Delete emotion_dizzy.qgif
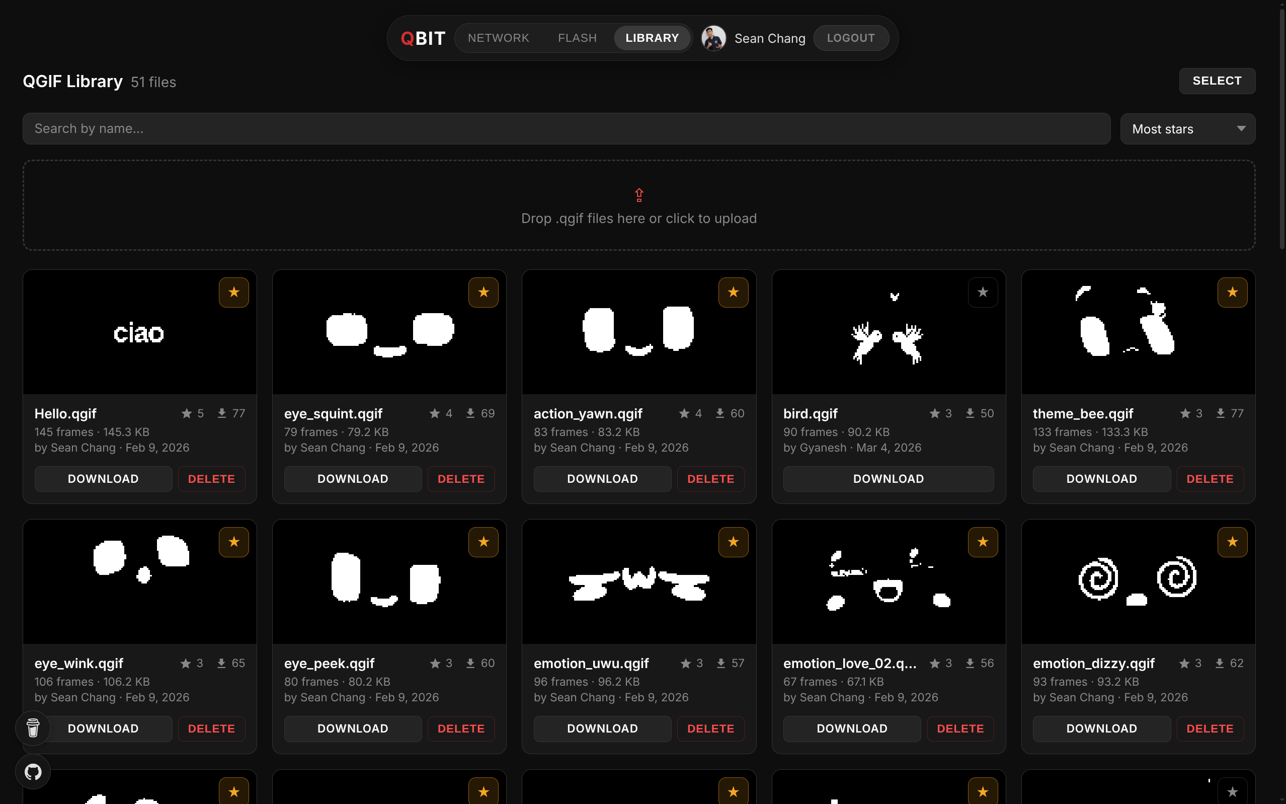The image size is (1286, 804). pos(1210,728)
